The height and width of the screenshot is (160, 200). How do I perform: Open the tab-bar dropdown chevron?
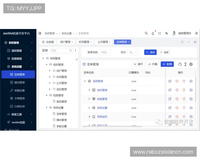tap(189, 42)
